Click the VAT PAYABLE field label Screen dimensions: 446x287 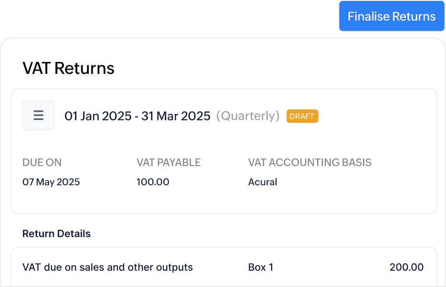168,162
